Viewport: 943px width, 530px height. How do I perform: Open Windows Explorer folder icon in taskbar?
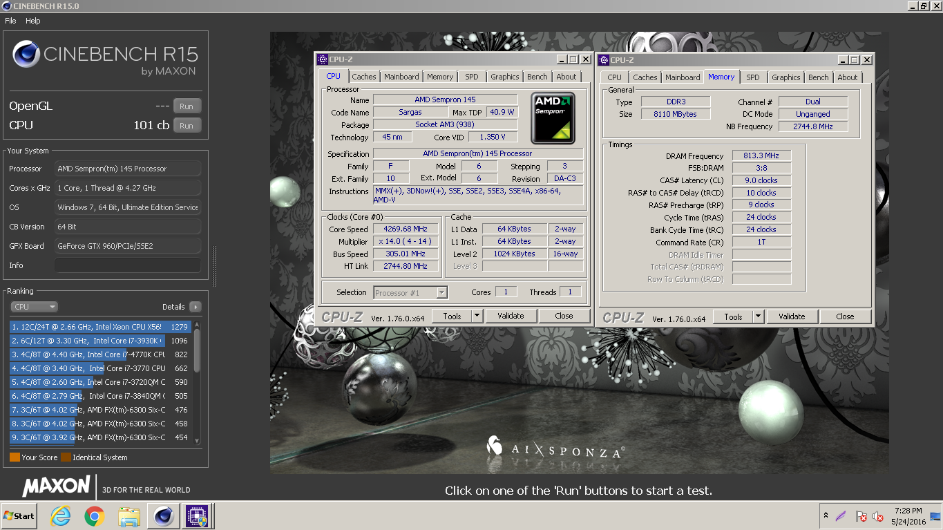click(129, 515)
